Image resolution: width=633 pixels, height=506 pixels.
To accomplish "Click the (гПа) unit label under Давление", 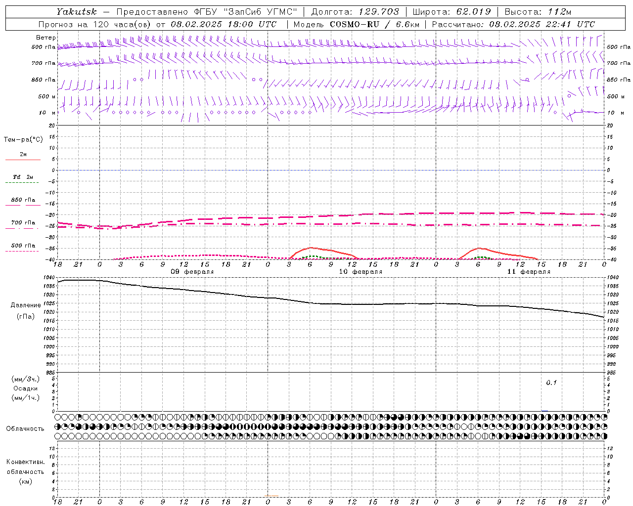I will (26, 316).
